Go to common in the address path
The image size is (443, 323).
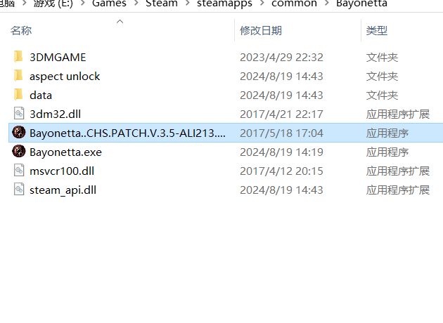click(x=294, y=4)
